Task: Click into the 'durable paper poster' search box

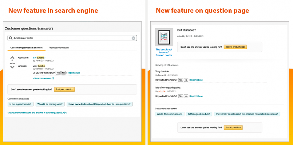Action: click(70, 38)
